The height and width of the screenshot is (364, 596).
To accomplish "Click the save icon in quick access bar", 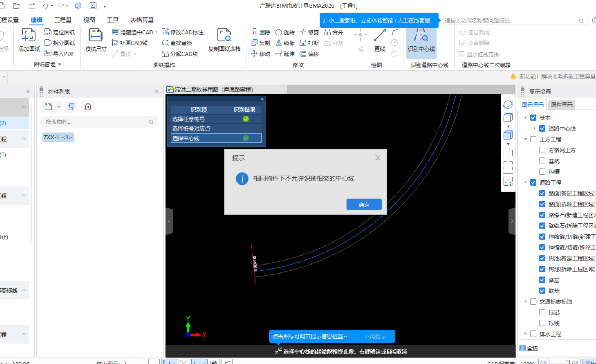I will [x=32, y=6].
